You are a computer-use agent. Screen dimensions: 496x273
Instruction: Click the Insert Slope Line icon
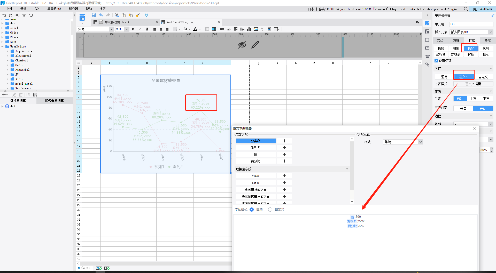(262, 29)
